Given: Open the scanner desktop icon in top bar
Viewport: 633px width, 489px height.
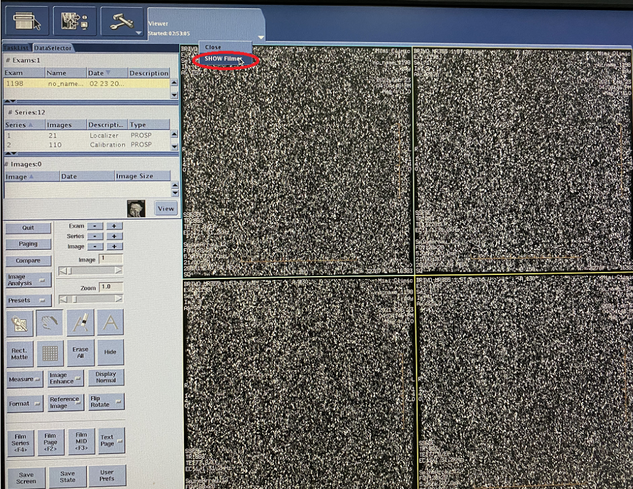Looking at the screenshot, I should [27, 21].
